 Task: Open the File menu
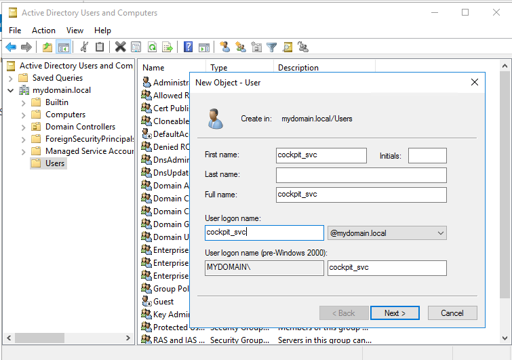[x=15, y=31]
